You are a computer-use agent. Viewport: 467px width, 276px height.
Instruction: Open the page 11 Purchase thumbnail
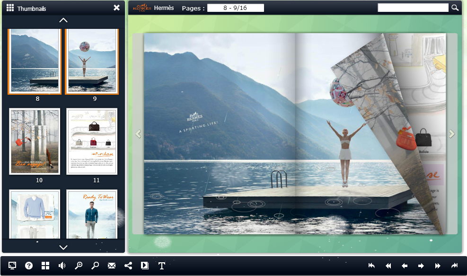[92, 141]
